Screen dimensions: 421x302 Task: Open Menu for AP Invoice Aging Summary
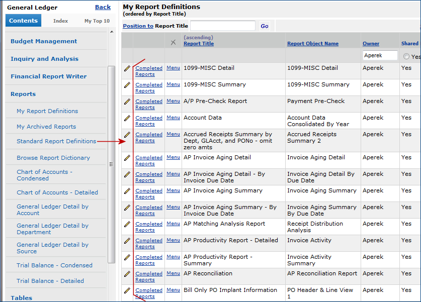173,190
